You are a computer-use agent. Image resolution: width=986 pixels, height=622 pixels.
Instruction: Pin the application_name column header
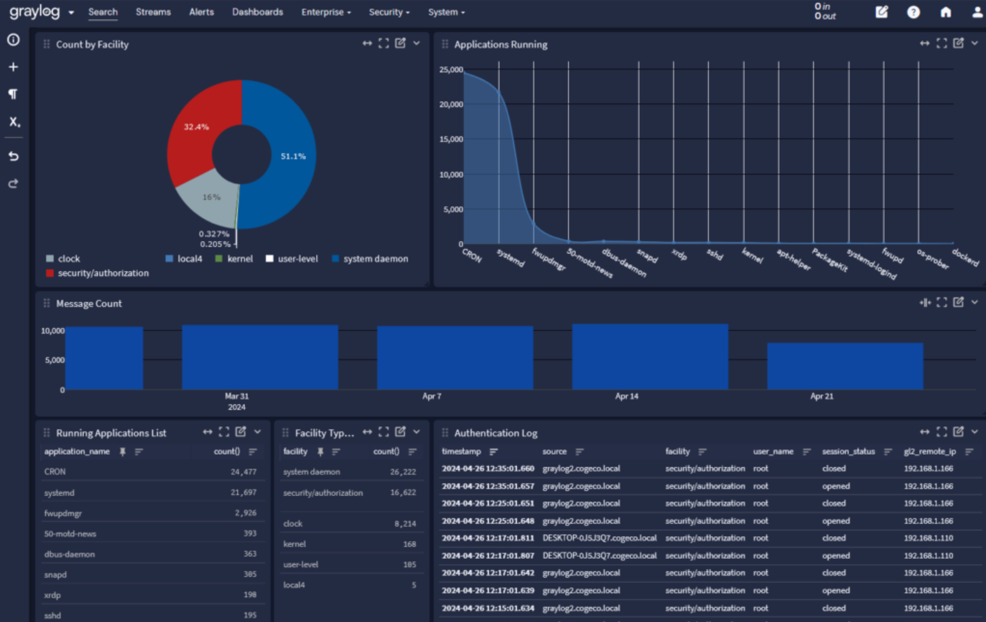[x=123, y=451]
